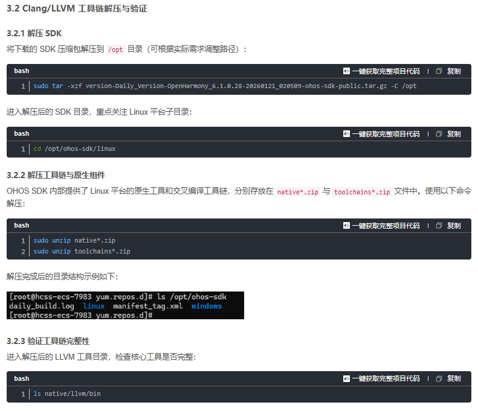478x411 pixels.
Task: Get full project code for ls block
Action: coord(386,378)
